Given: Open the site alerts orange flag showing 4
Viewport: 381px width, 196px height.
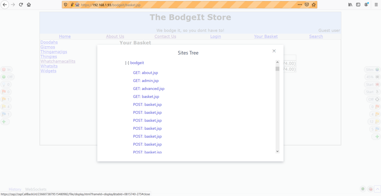Looking at the screenshot, I should pyautogui.click(x=374, y=114).
